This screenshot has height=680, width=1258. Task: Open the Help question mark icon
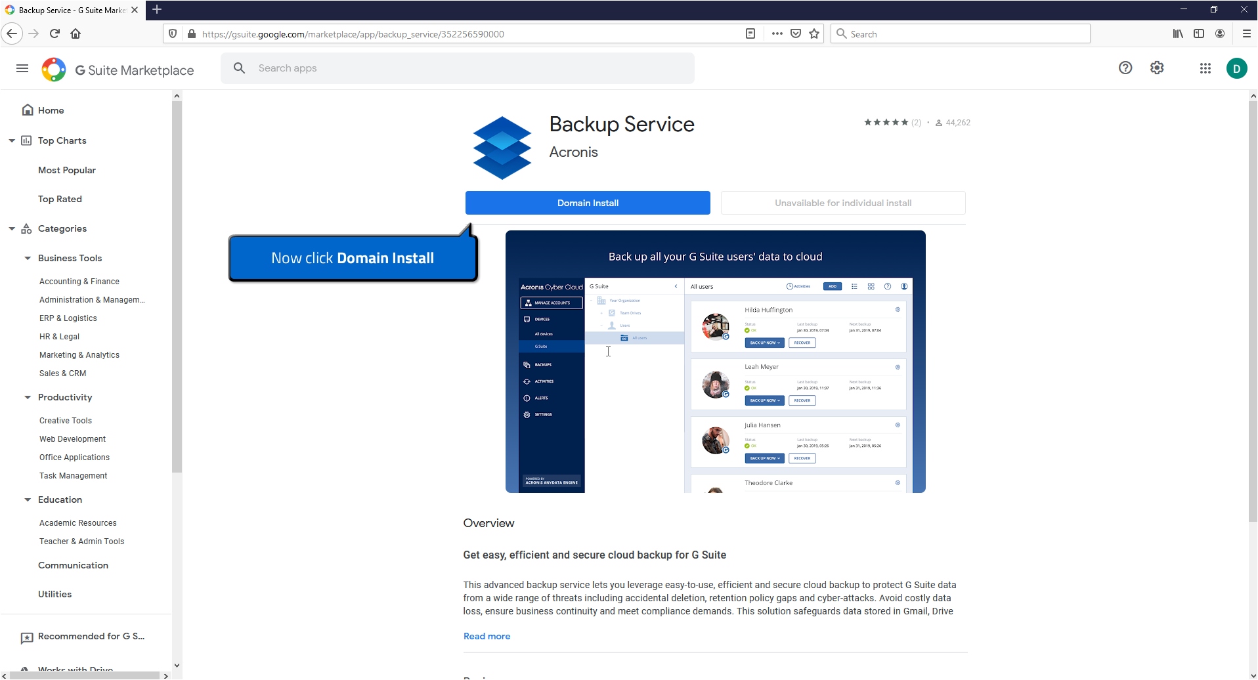coord(1125,68)
